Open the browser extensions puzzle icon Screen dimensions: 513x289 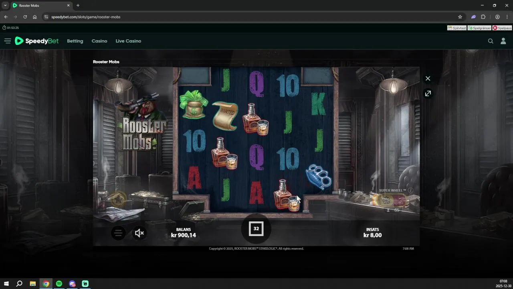click(x=483, y=17)
